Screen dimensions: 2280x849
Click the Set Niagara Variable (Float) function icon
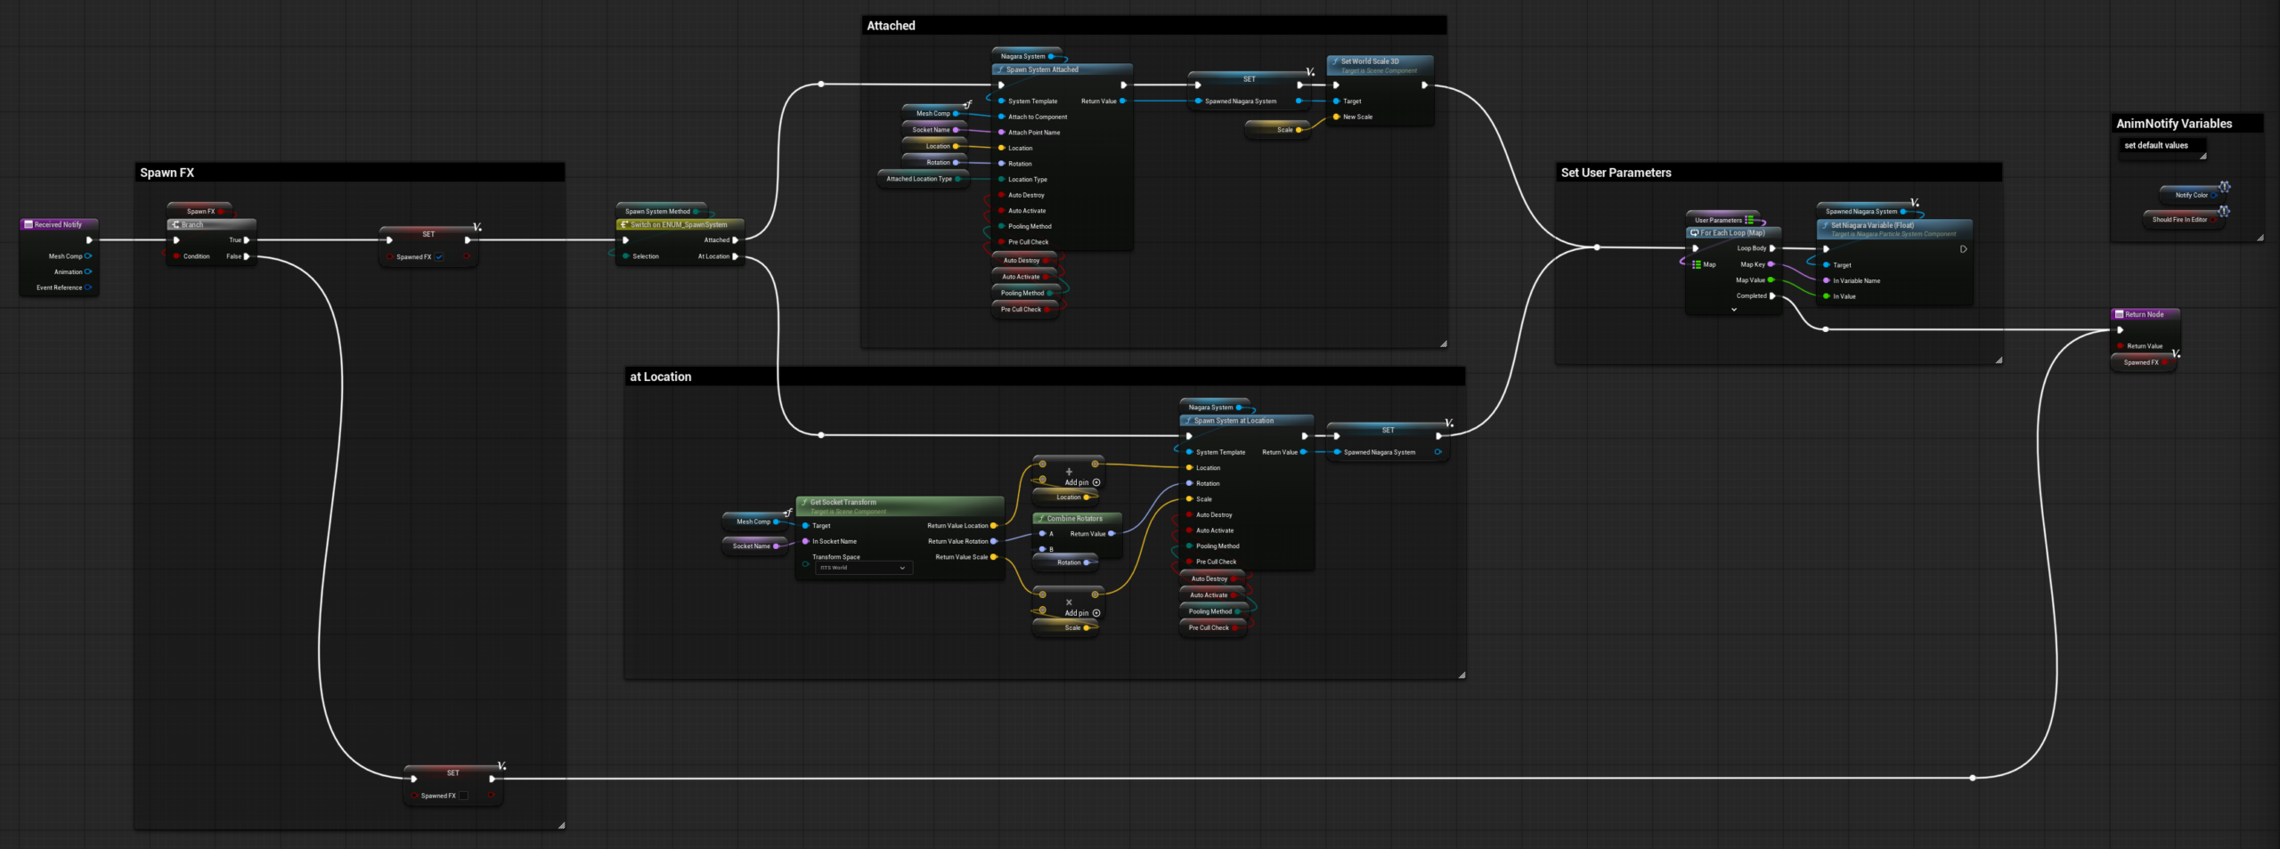click(1825, 226)
